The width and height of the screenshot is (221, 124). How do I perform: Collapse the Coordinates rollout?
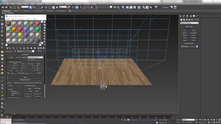pos(25,54)
